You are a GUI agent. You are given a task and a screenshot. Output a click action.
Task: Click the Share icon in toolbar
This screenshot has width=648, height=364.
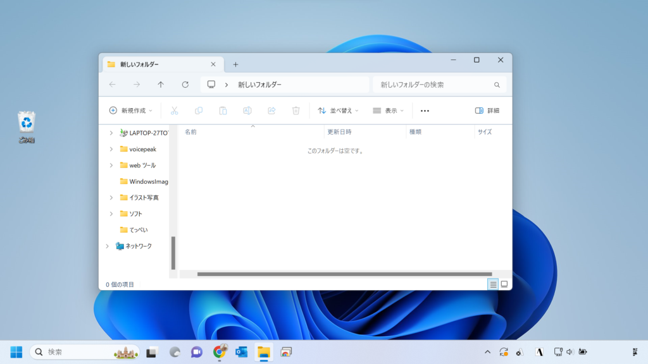pos(271,111)
